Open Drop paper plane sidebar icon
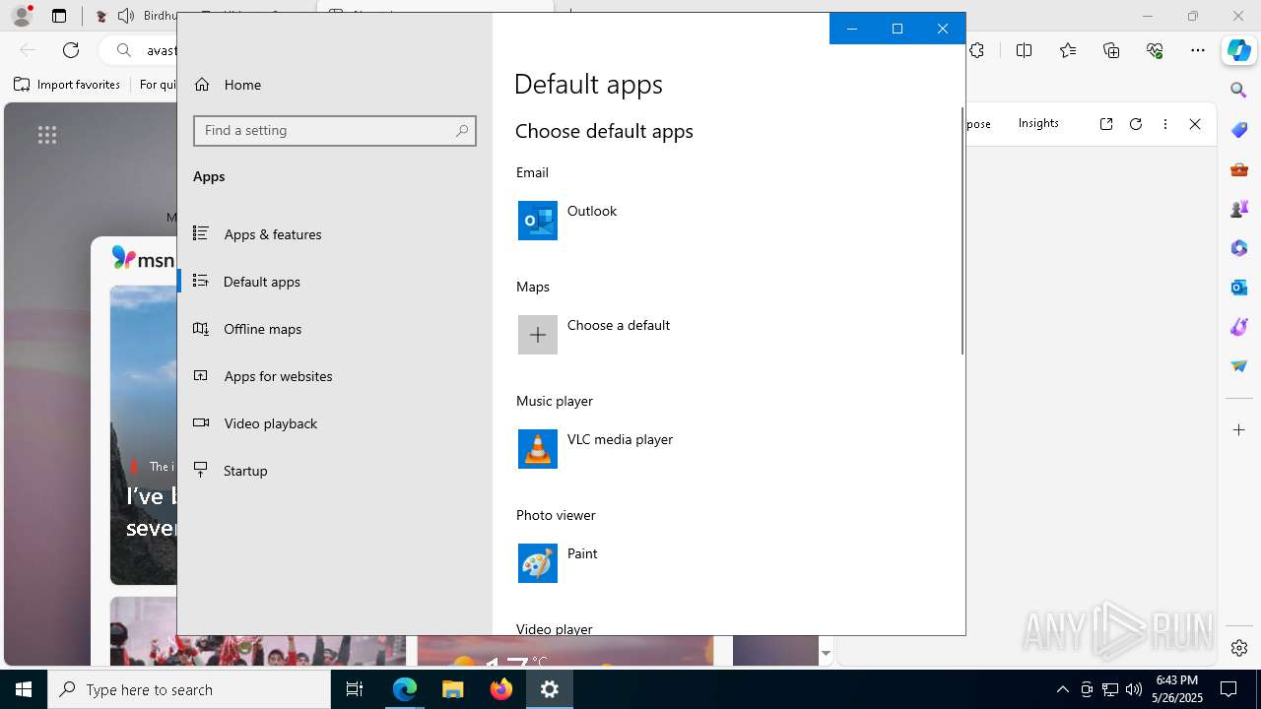Viewport: 1261px width, 709px height. point(1239,366)
